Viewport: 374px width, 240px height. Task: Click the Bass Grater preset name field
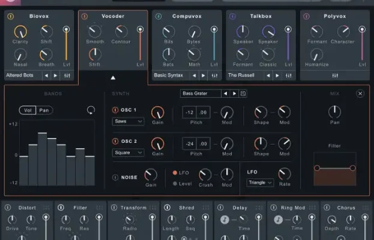200,94
